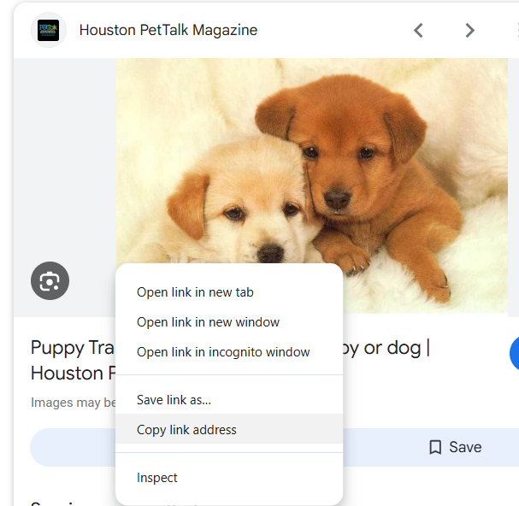Pick Copy link address from context menu
519x506 pixels.
[186, 430]
